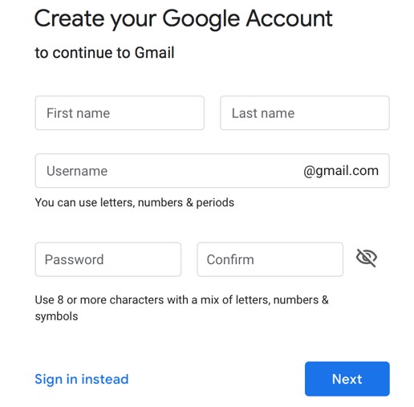Screen dimensions: 414x407
Task: Focus the Password input field
Action: (108, 259)
